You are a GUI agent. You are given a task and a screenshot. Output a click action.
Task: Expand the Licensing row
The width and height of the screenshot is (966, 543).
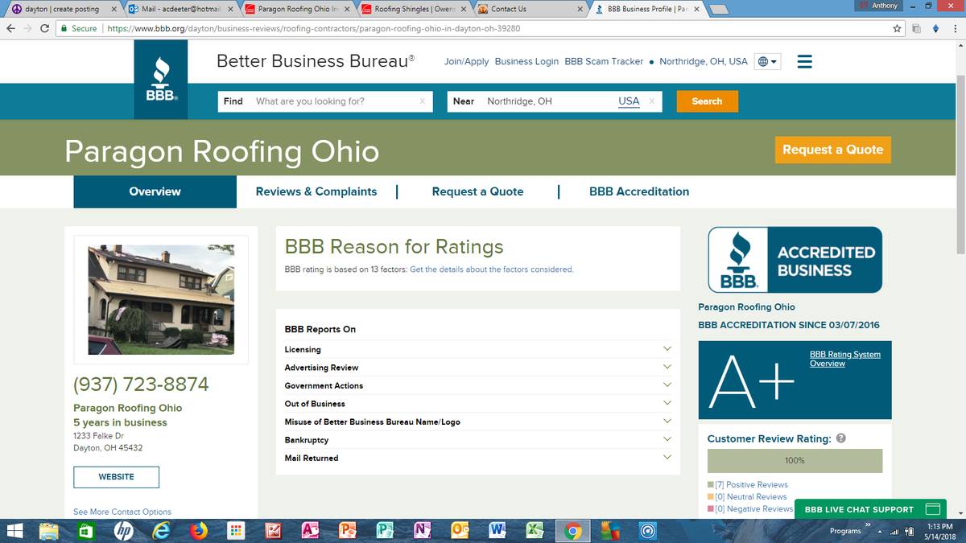pyautogui.click(x=478, y=349)
